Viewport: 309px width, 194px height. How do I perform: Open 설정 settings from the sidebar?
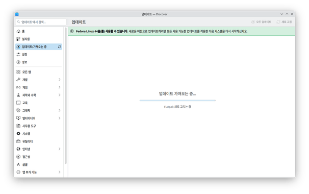click(x=39, y=55)
